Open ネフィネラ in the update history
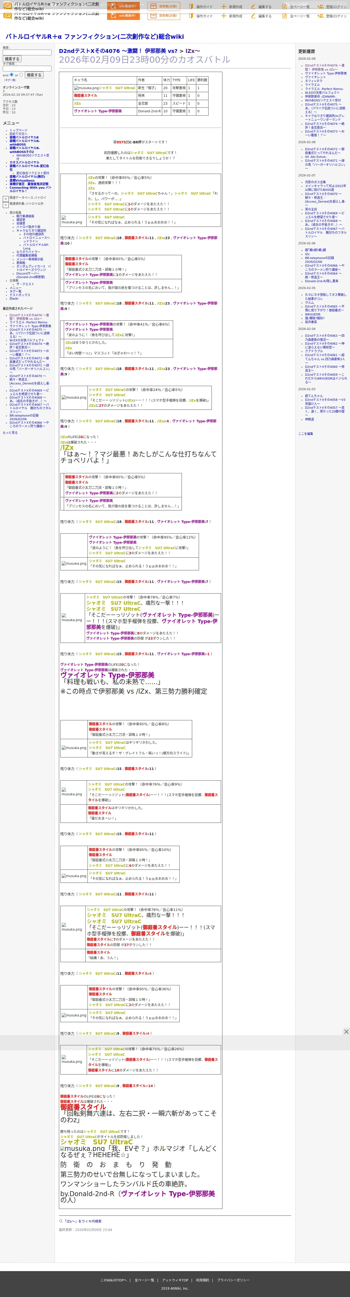This screenshot has height=1297, width=350. coord(313,80)
